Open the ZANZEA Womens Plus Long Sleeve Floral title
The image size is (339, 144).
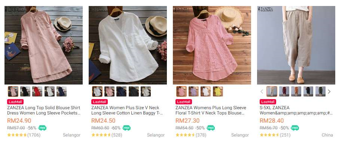pyautogui.click(x=211, y=110)
